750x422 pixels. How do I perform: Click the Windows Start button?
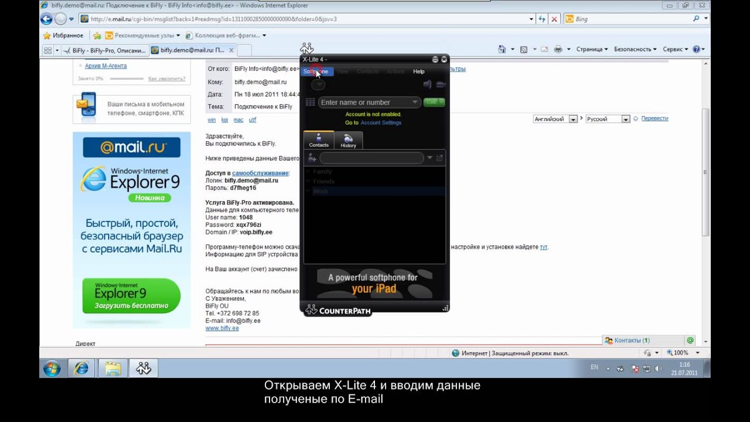(52, 368)
